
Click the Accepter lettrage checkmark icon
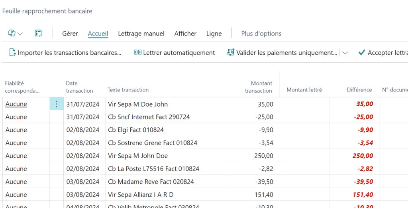362,53
